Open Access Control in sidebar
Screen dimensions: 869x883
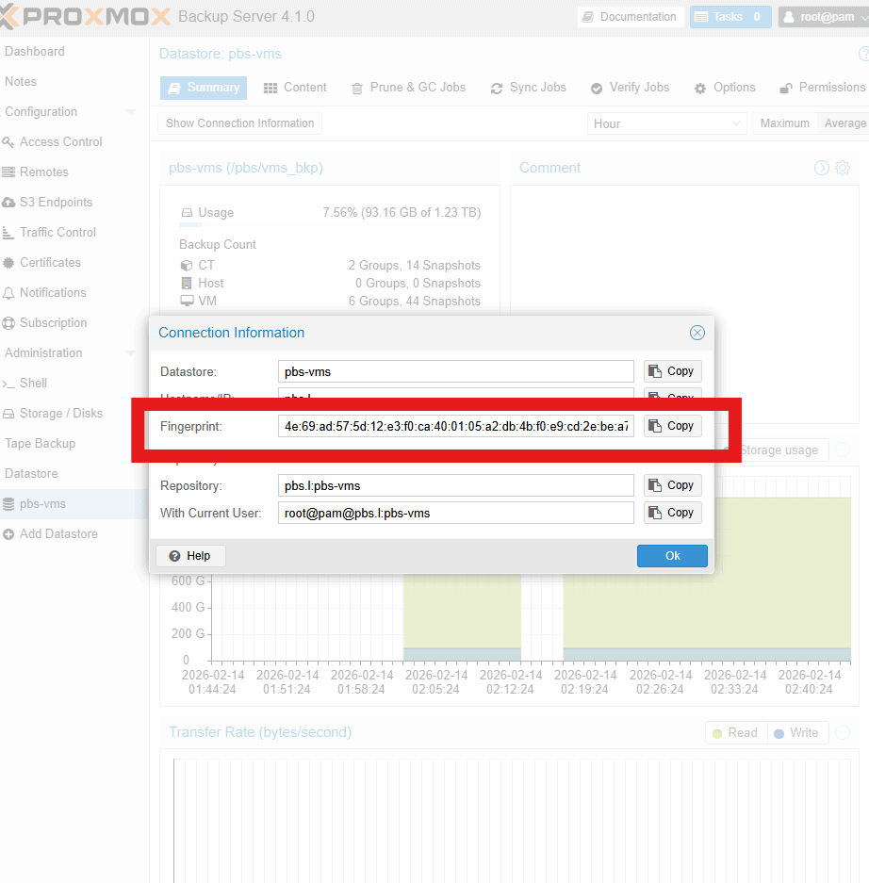pos(60,142)
